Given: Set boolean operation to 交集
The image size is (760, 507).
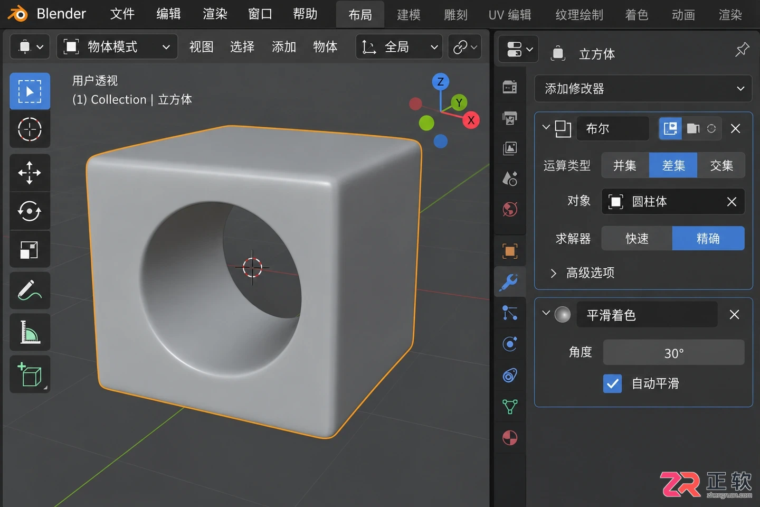Looking at the screenshot, I should pyautogui.click(x=721, y=165).
